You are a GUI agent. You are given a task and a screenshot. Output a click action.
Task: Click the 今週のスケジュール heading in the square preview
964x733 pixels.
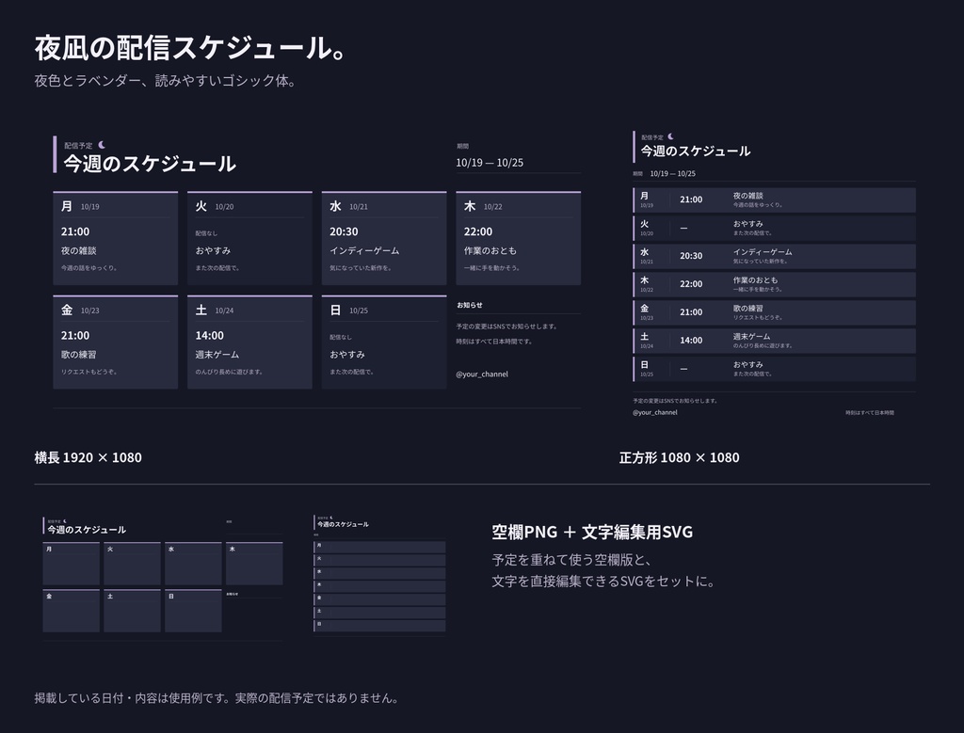tap(696, 151)
